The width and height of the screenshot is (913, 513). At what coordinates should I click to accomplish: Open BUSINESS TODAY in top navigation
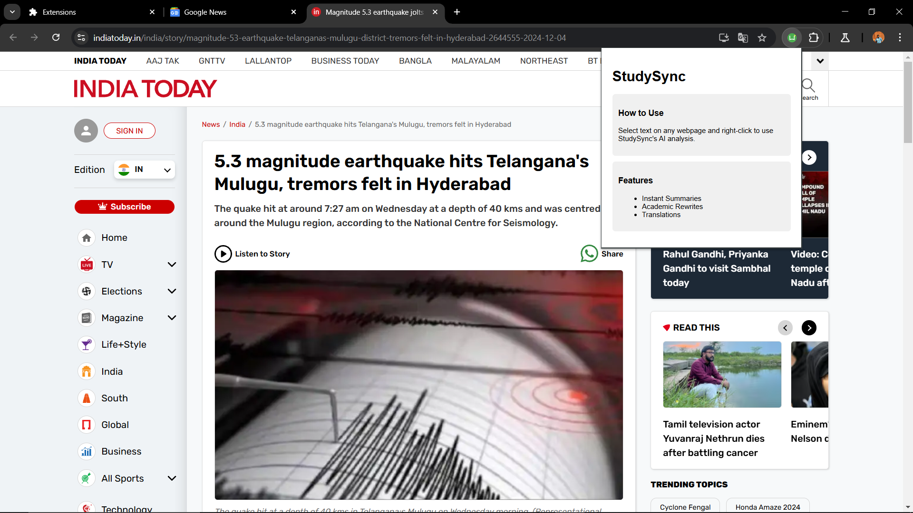(x=345, y=61)
